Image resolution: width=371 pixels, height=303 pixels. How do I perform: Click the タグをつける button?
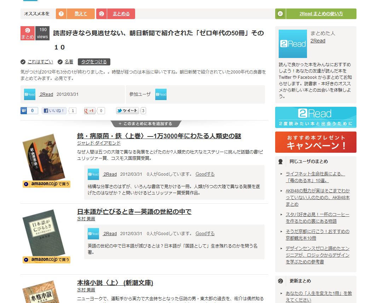coord(94,62)
